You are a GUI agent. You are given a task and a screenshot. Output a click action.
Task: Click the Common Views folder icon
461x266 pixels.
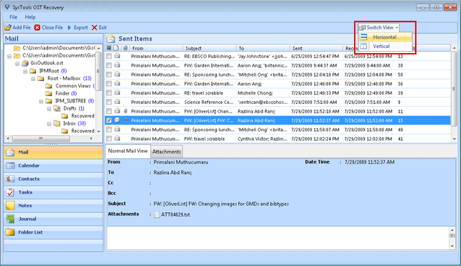point(49,86)
